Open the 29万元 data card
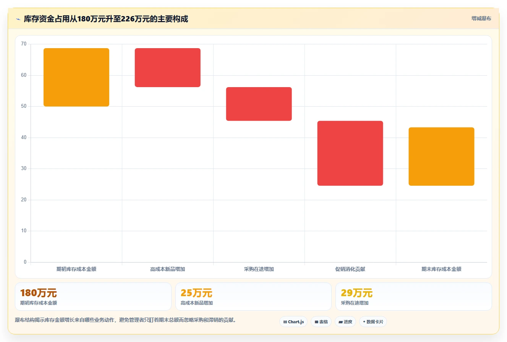 (x=414, y=297)
